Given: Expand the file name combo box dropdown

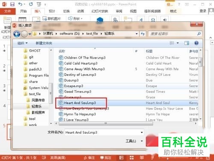Looking at the screenshot, I should click(142, 132).
